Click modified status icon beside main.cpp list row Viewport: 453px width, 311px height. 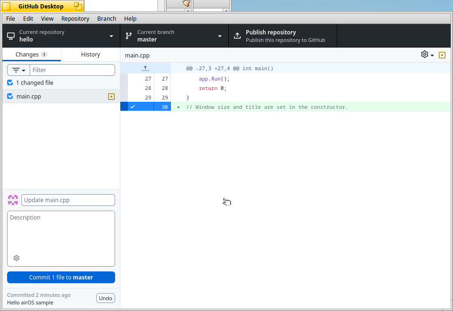point(111,97)
